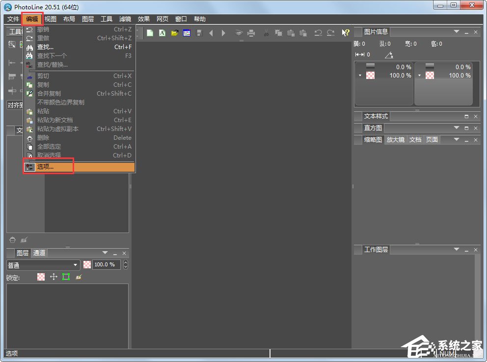
Task: Switch to the 图层 tab in bottom panel
Action: 23,253
